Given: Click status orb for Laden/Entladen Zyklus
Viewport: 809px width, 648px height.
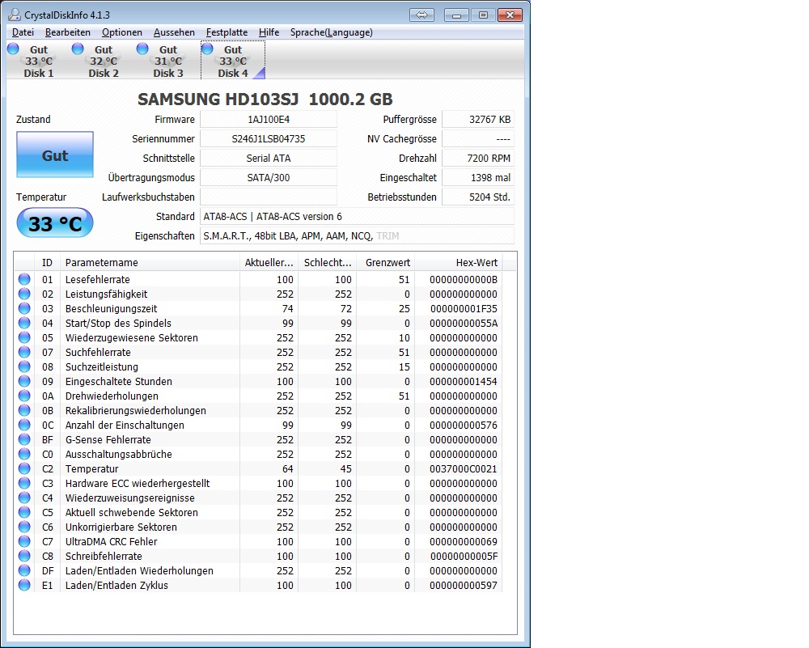Looking at the screenshot, I should (24, 585).
